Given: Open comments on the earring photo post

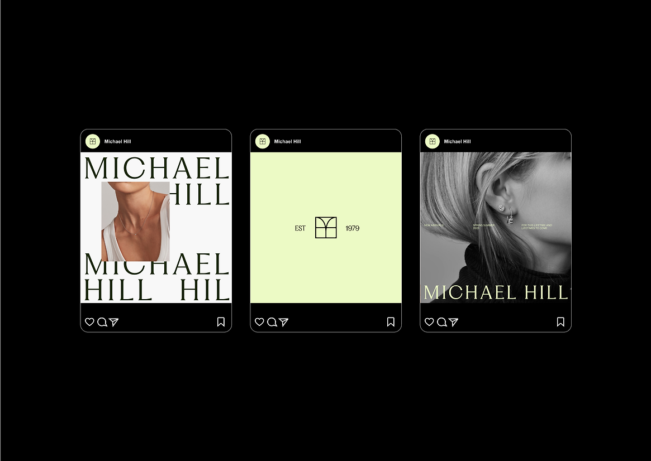Looking at the screenshot, I should click(441, 322).
